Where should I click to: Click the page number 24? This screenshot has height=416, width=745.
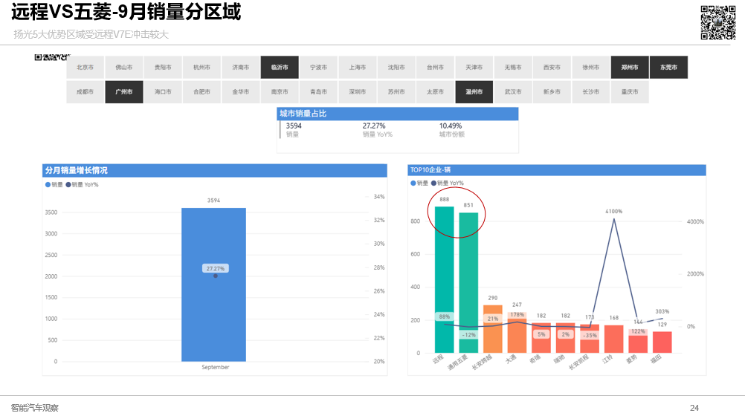[x=694, y=408]
